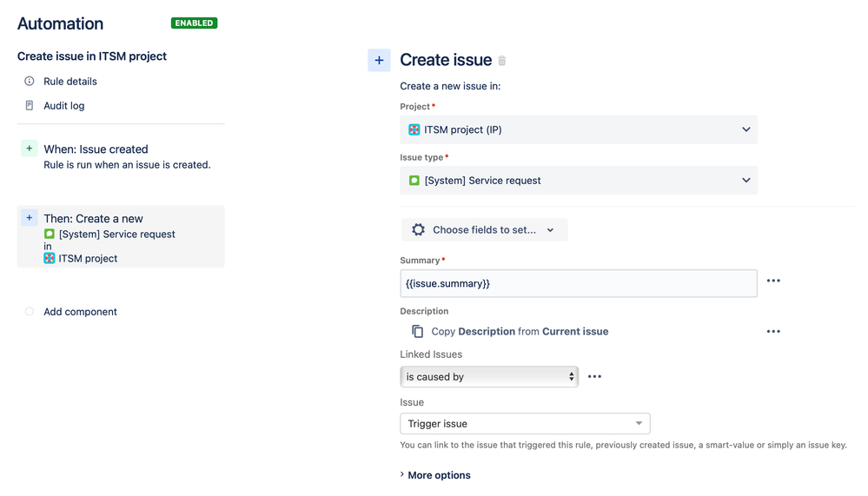This screenshot has width=868, height=496.
Task: Open Audit log
Action: [x=64, y=105]
